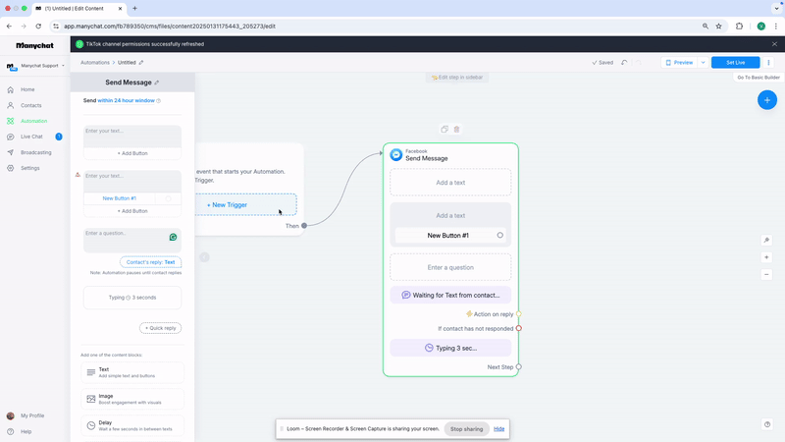Click the pencil icon beside Send Message title

coord(157,83)
